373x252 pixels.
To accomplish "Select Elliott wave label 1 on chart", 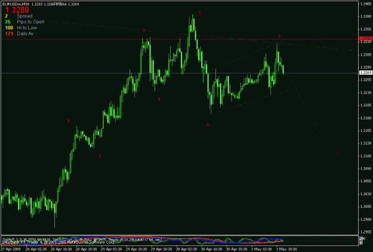I will coord(68,121).
